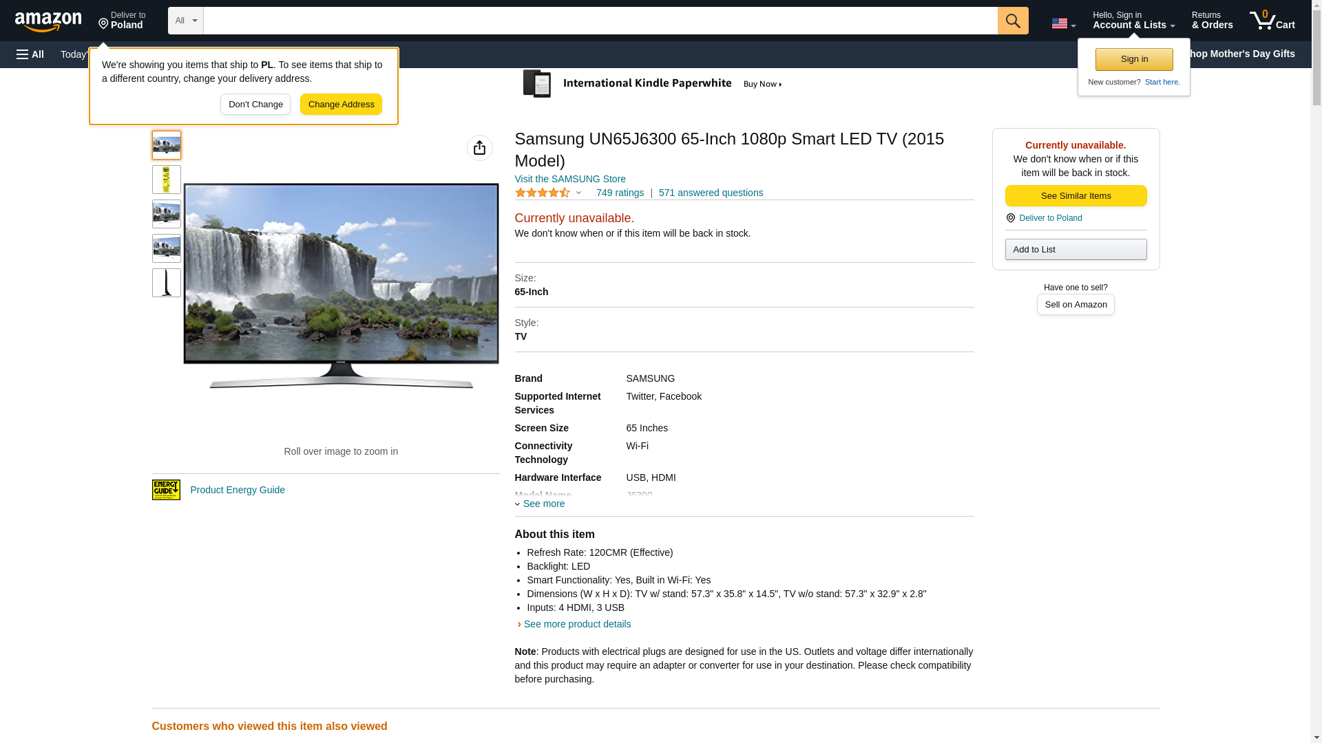Open the Product Energy Guide icon
Screen dimensions: 1322x743
[x=166, y=490]
